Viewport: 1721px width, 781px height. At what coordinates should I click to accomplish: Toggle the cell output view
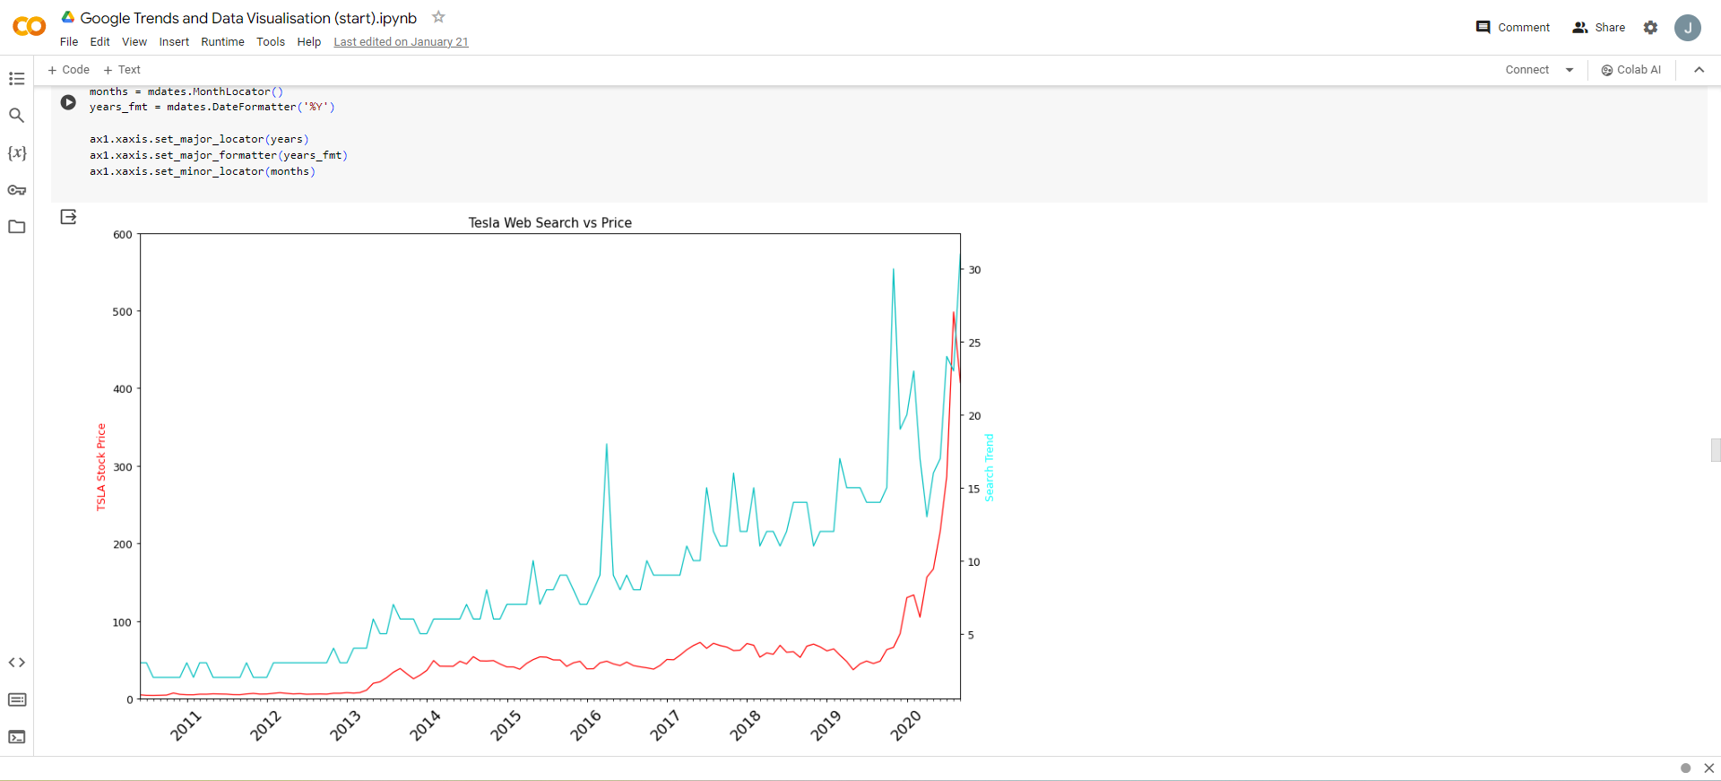68,217
